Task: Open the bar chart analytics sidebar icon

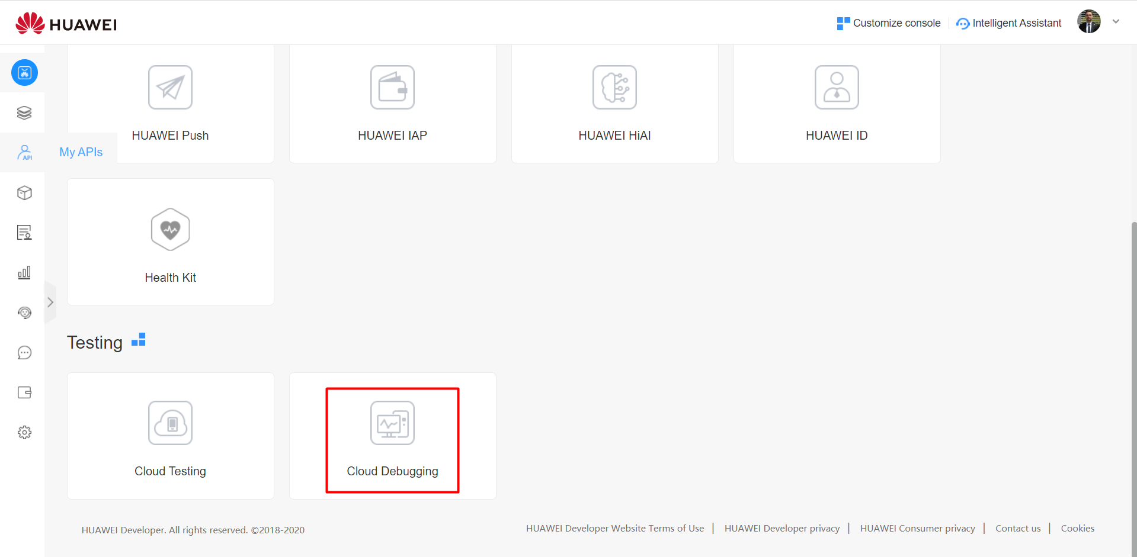Action: [x=24, y=272]
